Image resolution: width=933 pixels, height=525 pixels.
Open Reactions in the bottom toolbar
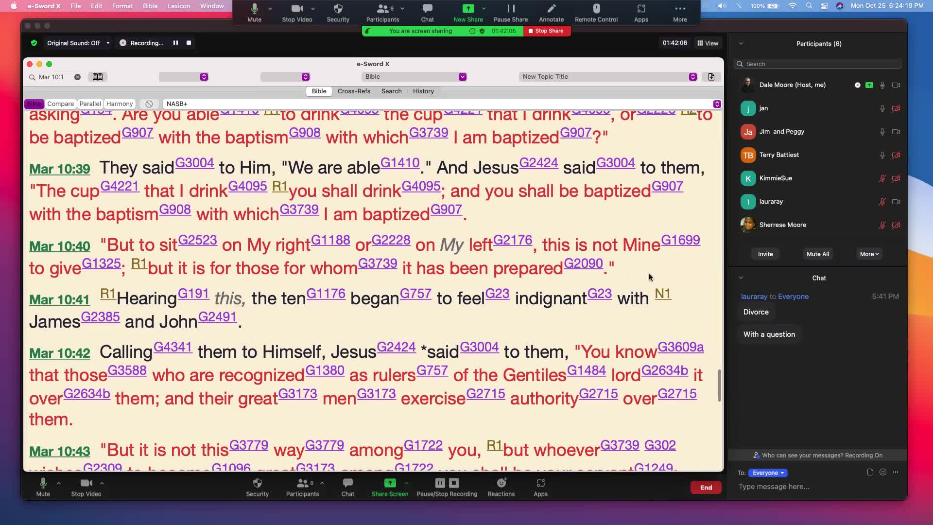(501, 487)
